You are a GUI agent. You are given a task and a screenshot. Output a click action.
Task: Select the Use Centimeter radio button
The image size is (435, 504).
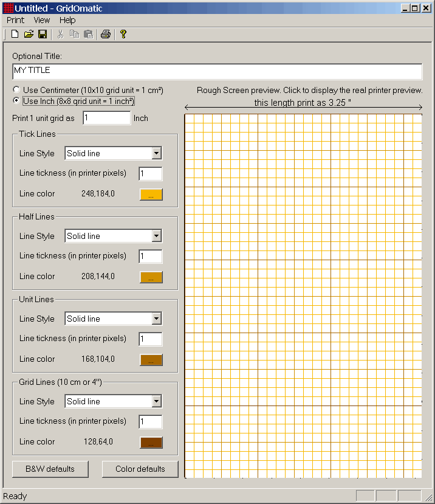(x=16, y=90)
